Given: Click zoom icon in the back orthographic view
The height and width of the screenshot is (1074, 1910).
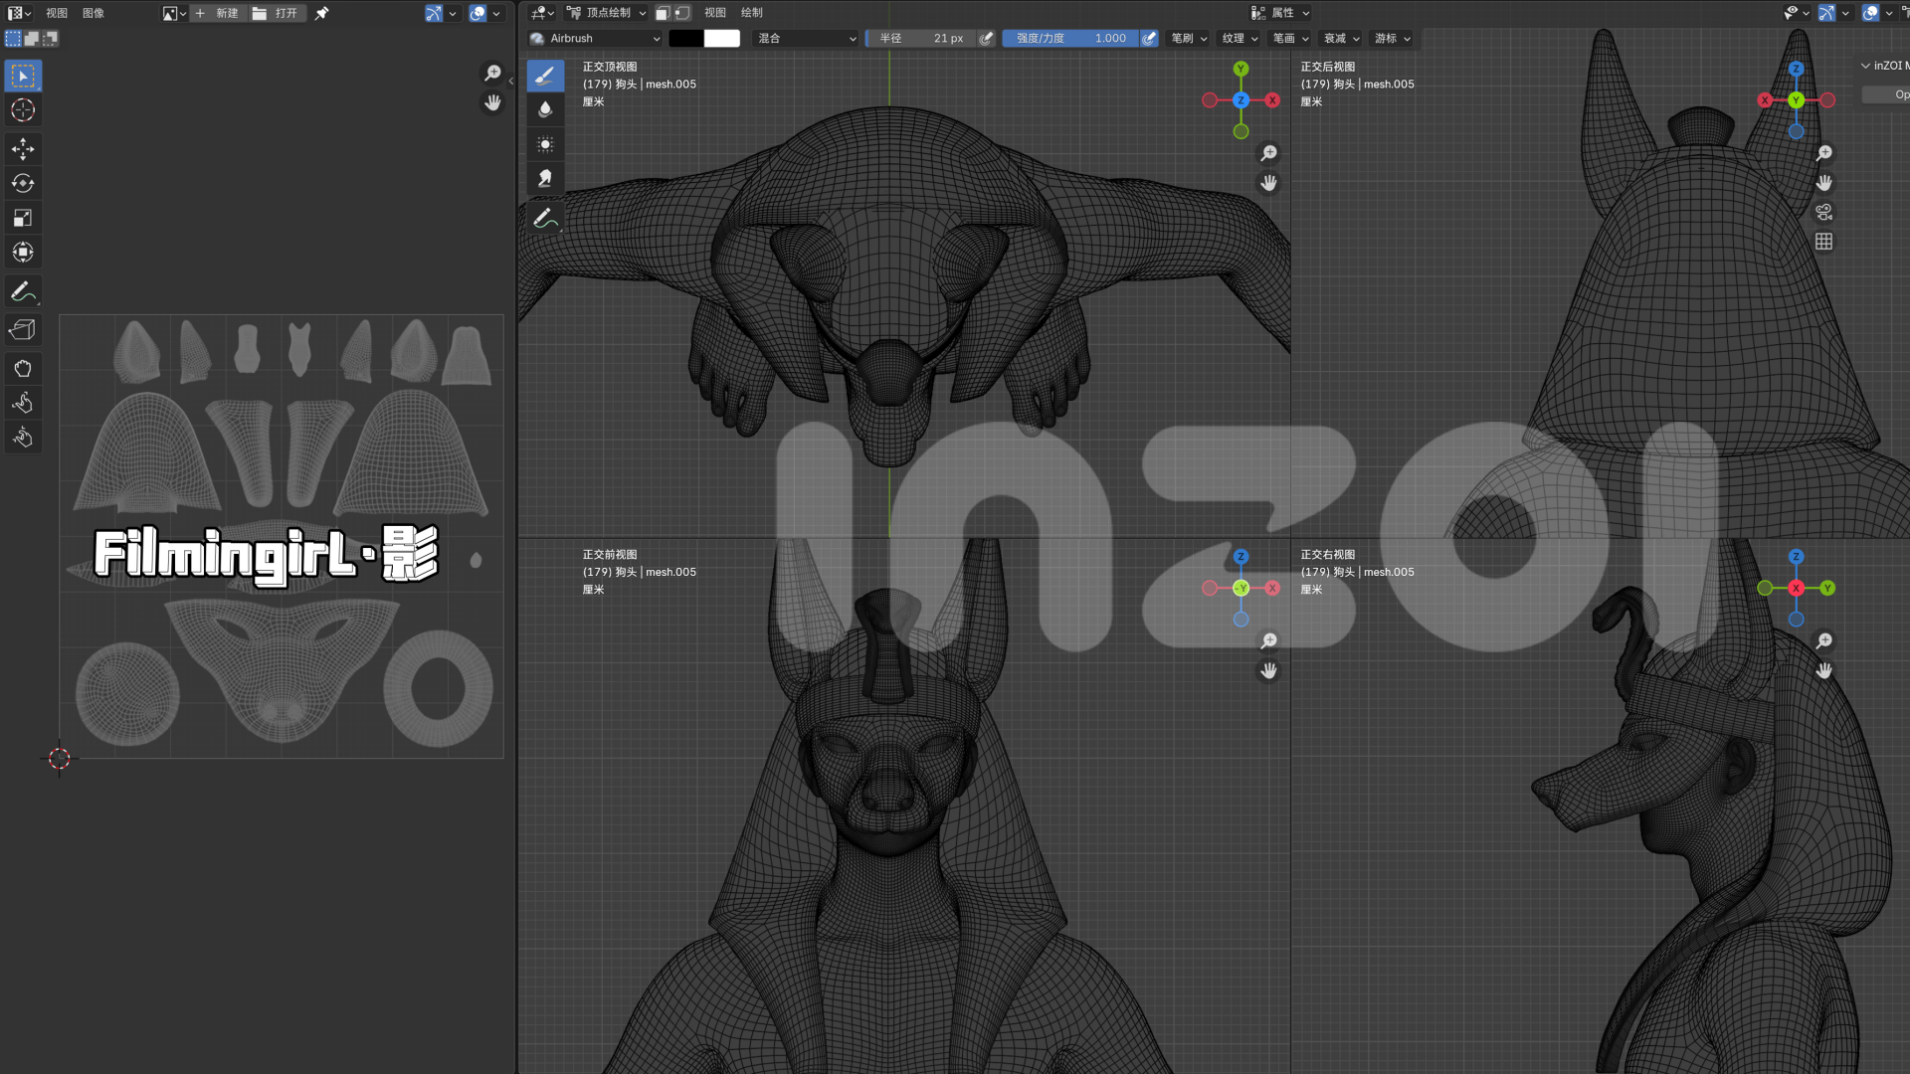Looking at the screenshot, I should [1823, 153].
